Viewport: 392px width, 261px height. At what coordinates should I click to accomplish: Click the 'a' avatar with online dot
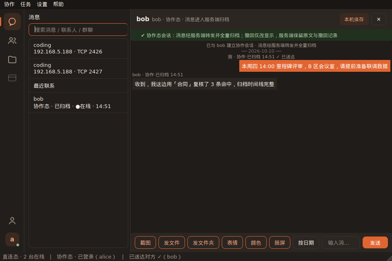(x=12, y=239)
